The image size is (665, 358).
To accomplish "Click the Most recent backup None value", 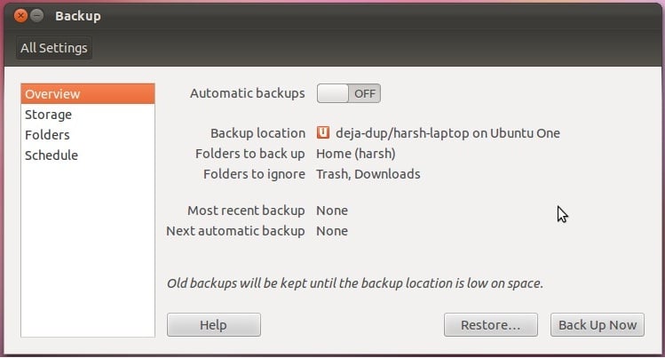I will pos(332,211).
